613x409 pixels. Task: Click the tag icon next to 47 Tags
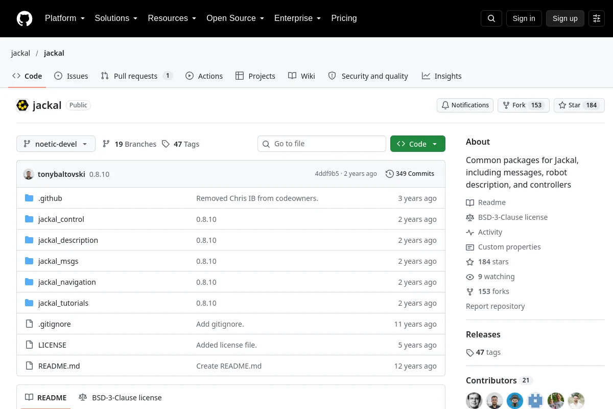pyautogui.click(x=166, y=144)
